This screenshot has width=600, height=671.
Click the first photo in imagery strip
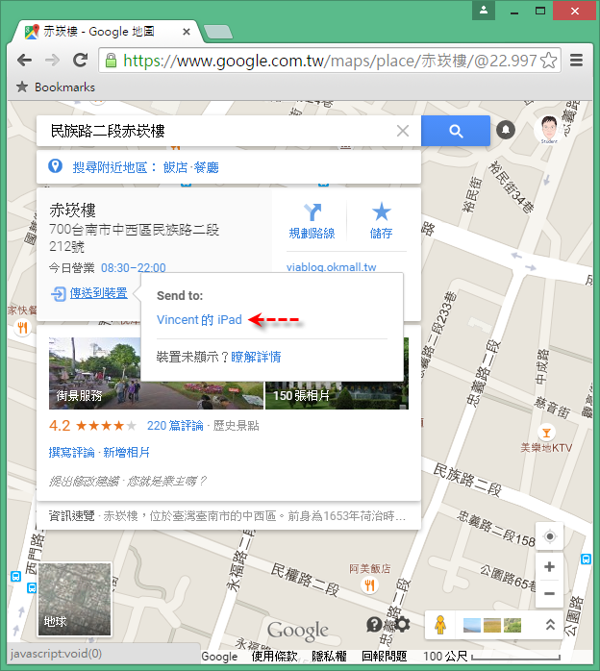[x=472, y=625]
